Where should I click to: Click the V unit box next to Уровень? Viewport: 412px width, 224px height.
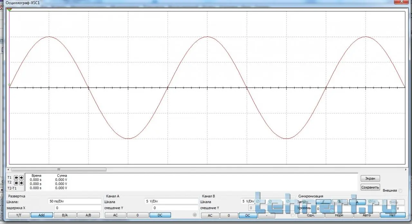coord(400,209)
